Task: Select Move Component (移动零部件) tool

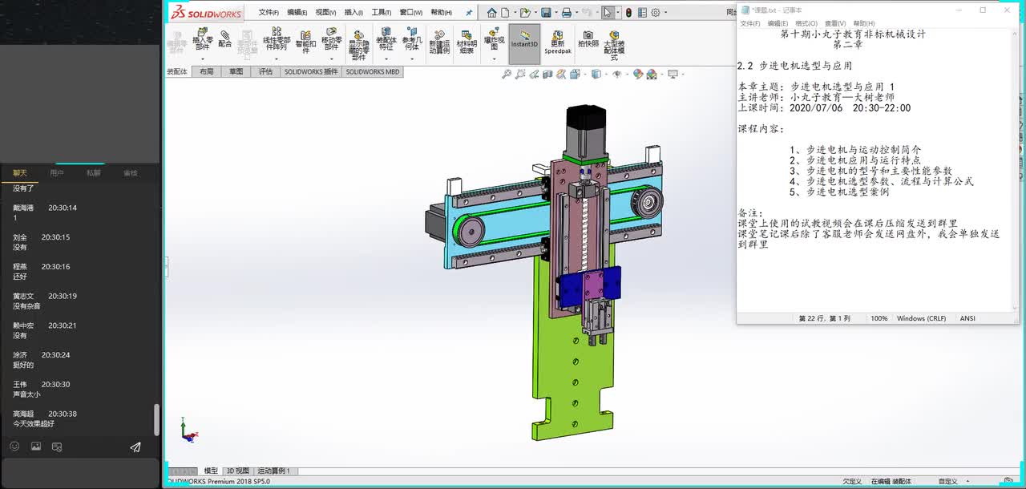Action: [x=331, y=39]
